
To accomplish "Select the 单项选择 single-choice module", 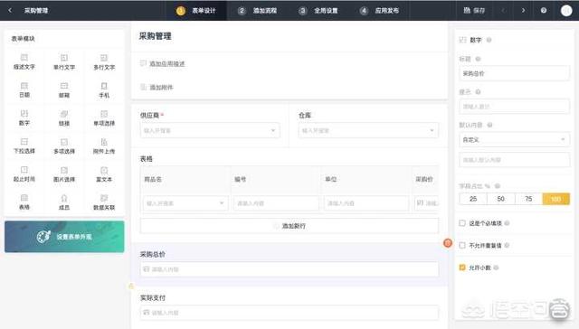I will (104, 118).
